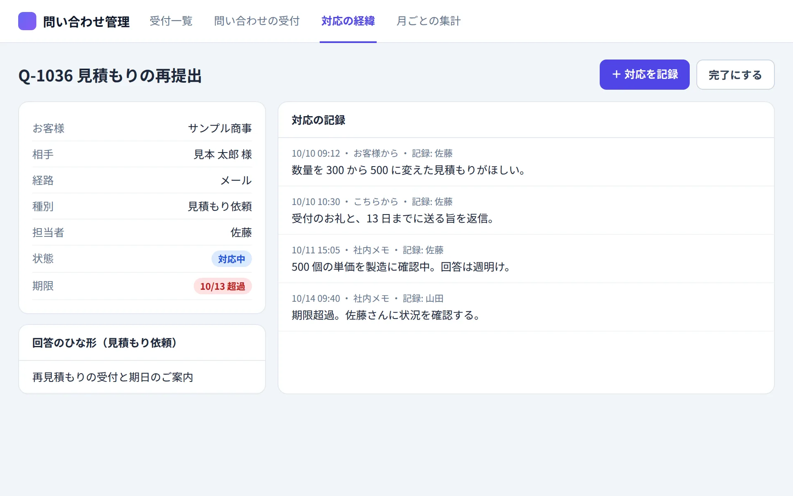This screenshot has width=793, height=496.
Task: Click the 状態 field label
Action: click(43, 259)
